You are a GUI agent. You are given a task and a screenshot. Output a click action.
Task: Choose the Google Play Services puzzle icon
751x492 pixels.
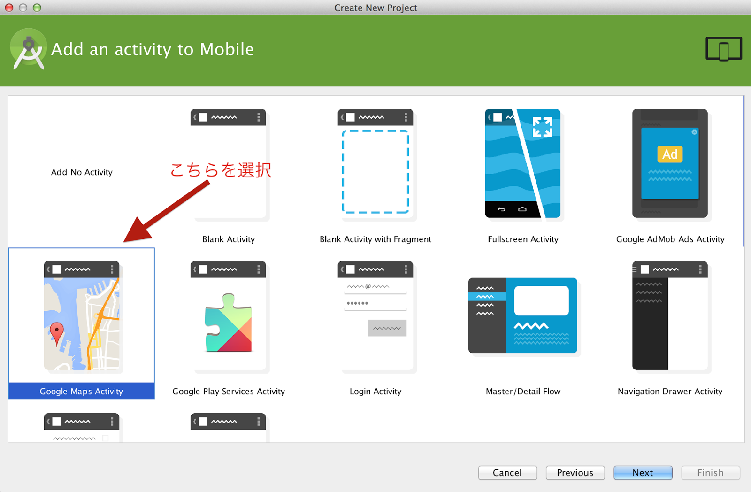[229, 323]
